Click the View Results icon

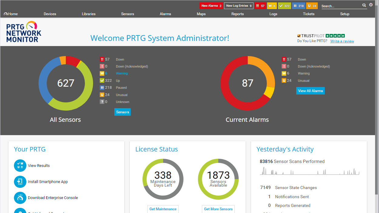tap(20, 165)
